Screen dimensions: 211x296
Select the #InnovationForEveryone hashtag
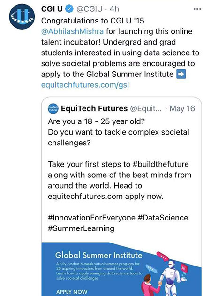[x=92, y=218]
